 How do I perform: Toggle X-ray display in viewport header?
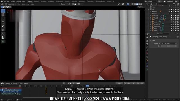point(132,4)
